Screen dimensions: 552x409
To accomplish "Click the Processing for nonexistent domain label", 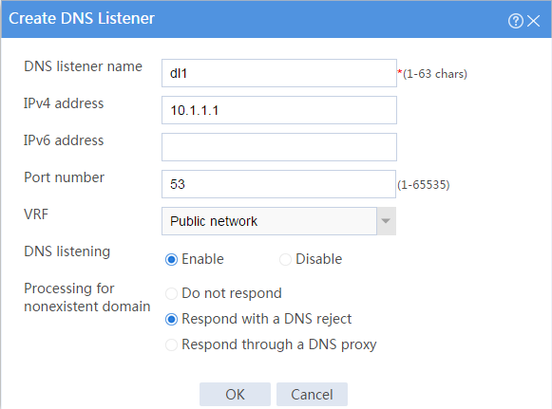I will pos(87,297).
